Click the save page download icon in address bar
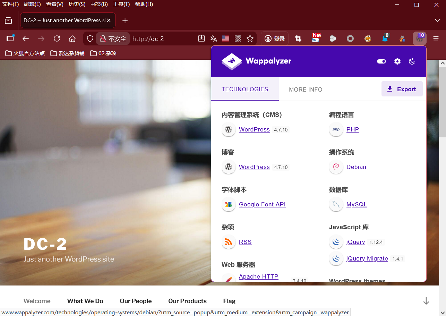This screenshot has width=446, height=316. tap(201, 39)
